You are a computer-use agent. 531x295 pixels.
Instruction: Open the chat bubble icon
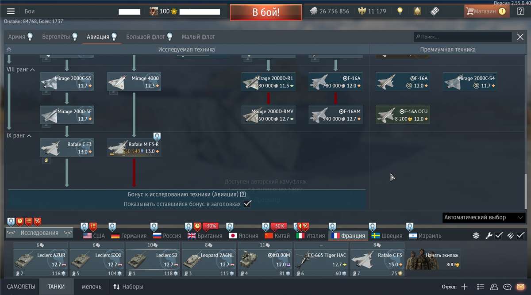click(x=508, y=287)
